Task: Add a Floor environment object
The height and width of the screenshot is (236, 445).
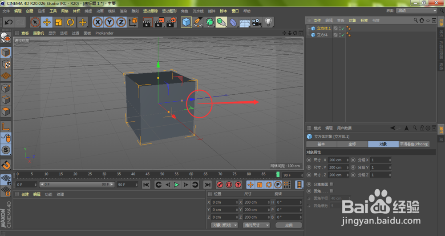Action: pyautogui.click(x=245, y=22)
